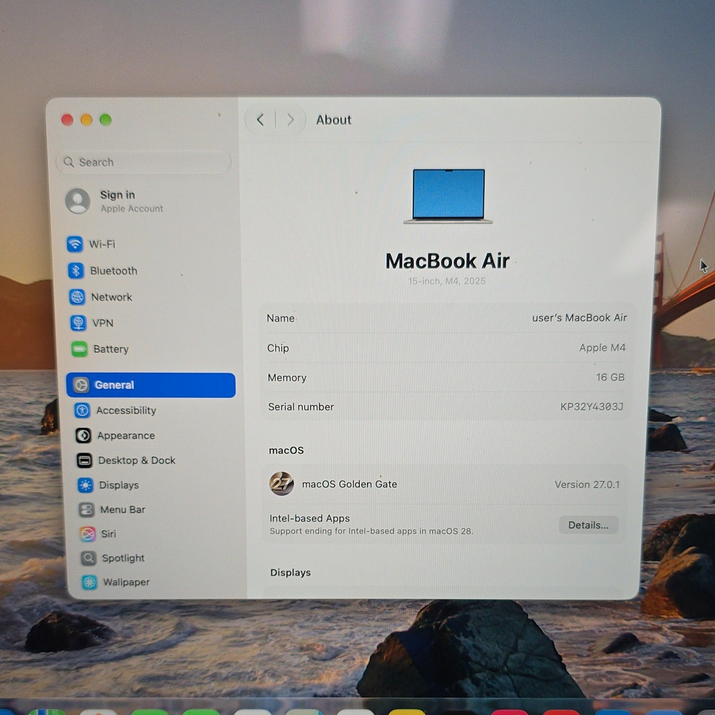Viewport: 715px width, 715px height.
Task: Click the General gear icon
Action: [x=81, y=385]
